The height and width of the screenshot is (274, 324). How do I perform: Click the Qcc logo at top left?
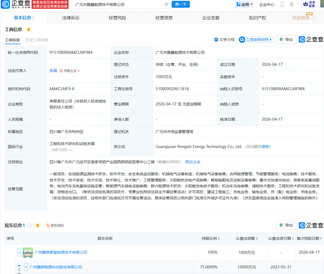(x=16, y=4)
